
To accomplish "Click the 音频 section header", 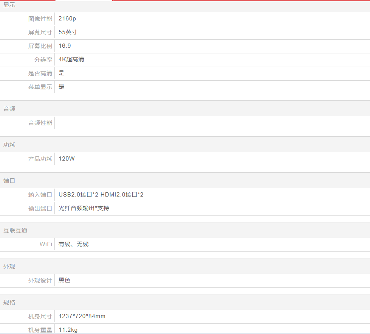I will pos(9,109).
